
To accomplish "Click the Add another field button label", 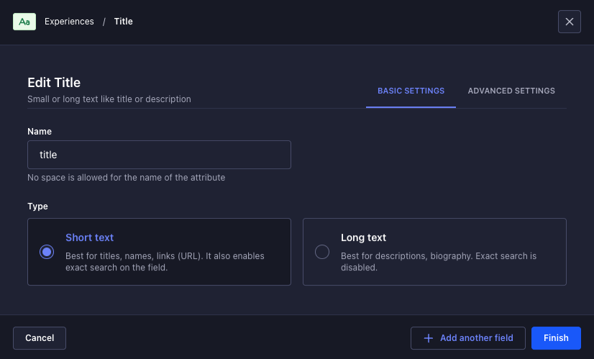I will tap(476, 338).
